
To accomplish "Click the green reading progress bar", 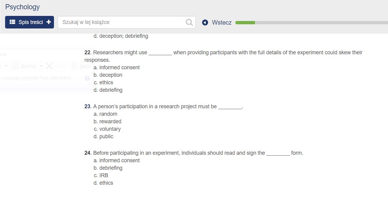I will [x=245, y=22].
